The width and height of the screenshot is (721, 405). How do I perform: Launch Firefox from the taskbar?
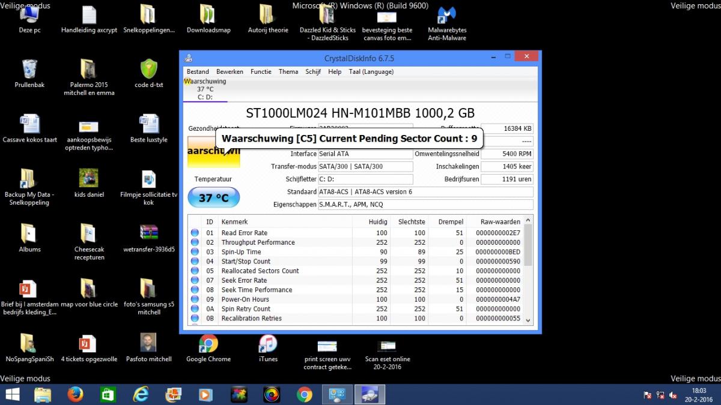tap(75, 394)
